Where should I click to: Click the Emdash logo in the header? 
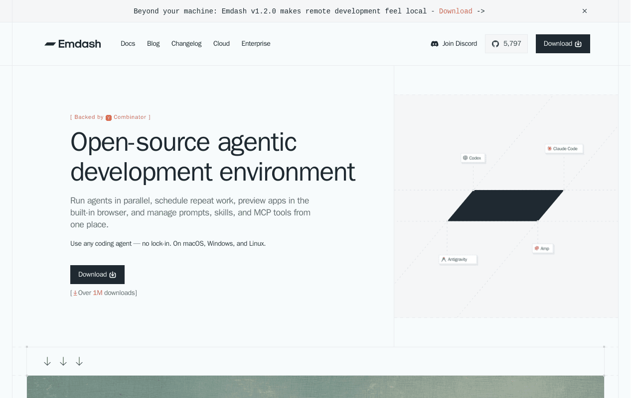73,44
